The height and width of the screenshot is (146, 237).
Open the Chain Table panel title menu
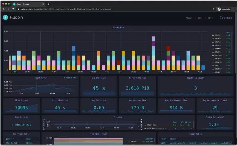tap(195, 134)
